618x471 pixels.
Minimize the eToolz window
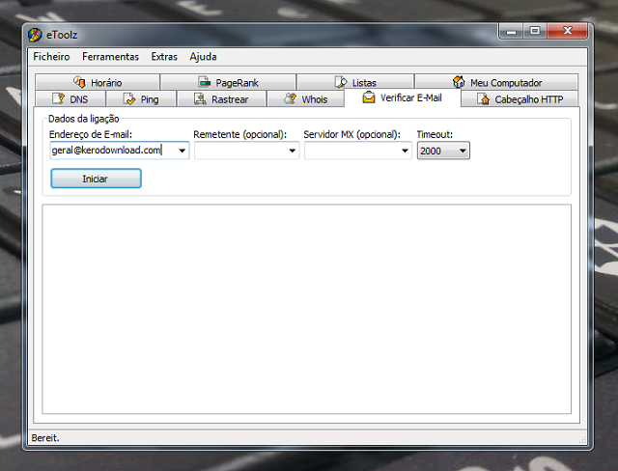(x=511, y=31)
